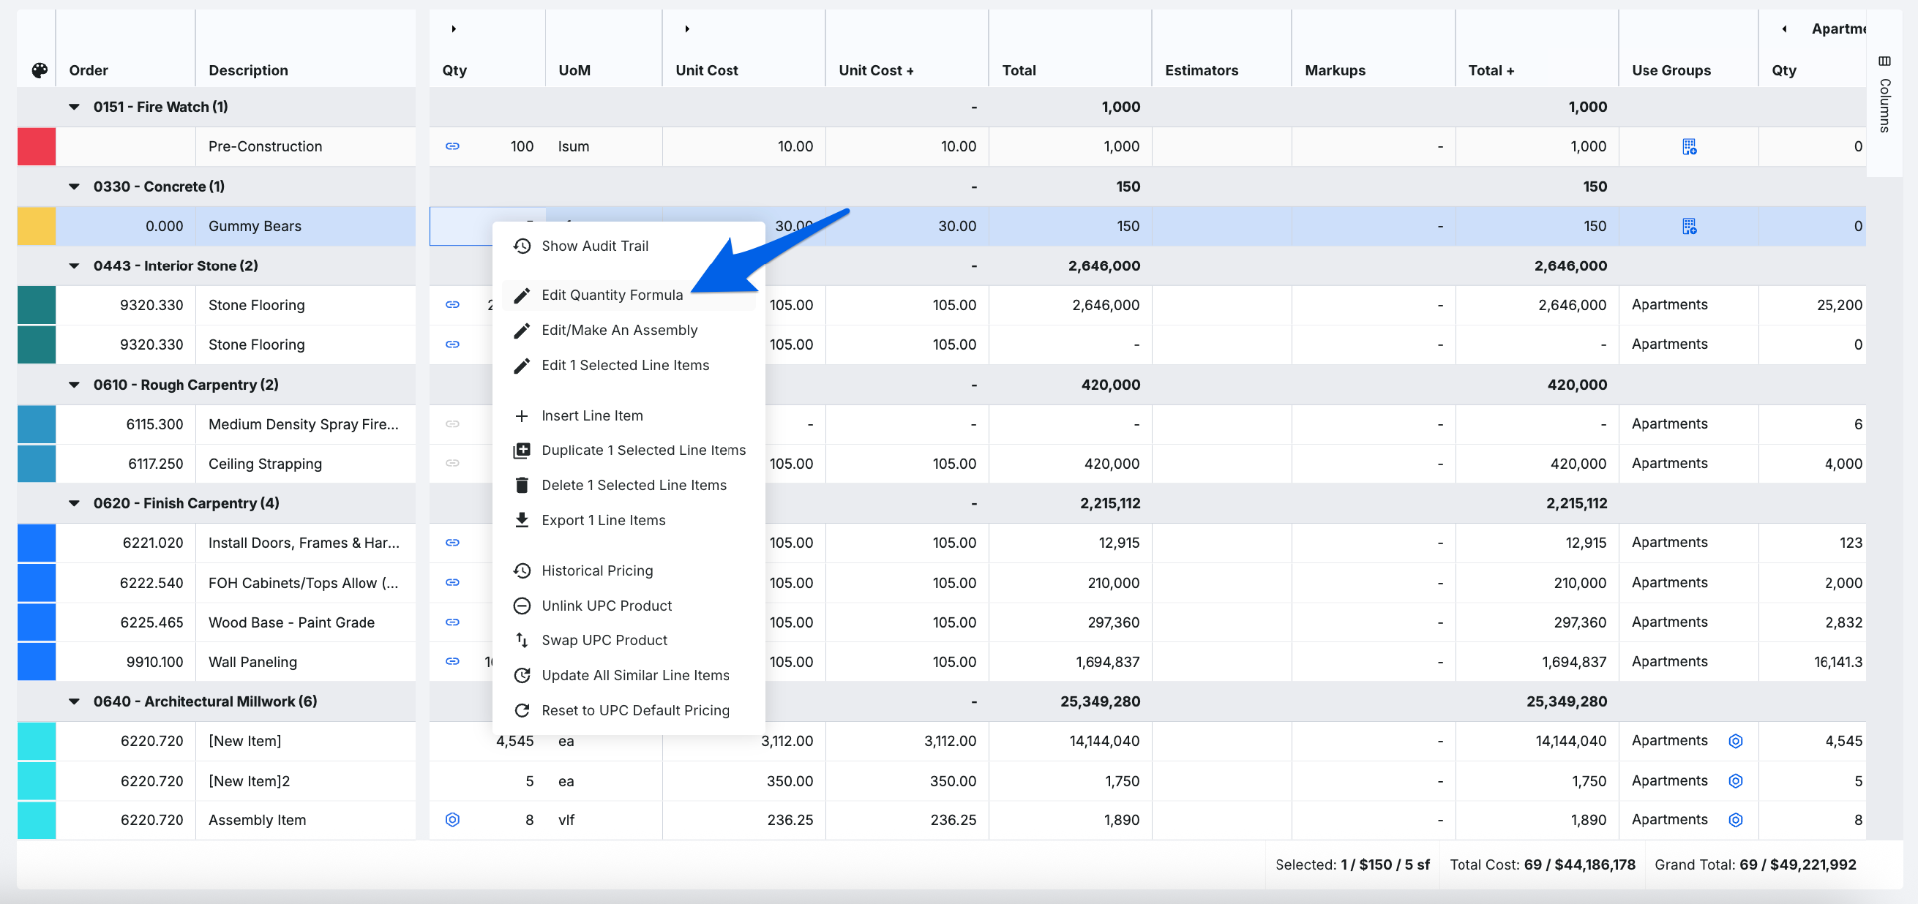
Task: Expand the Unit Cost column group arrow
Action: [x=686, y=29]
